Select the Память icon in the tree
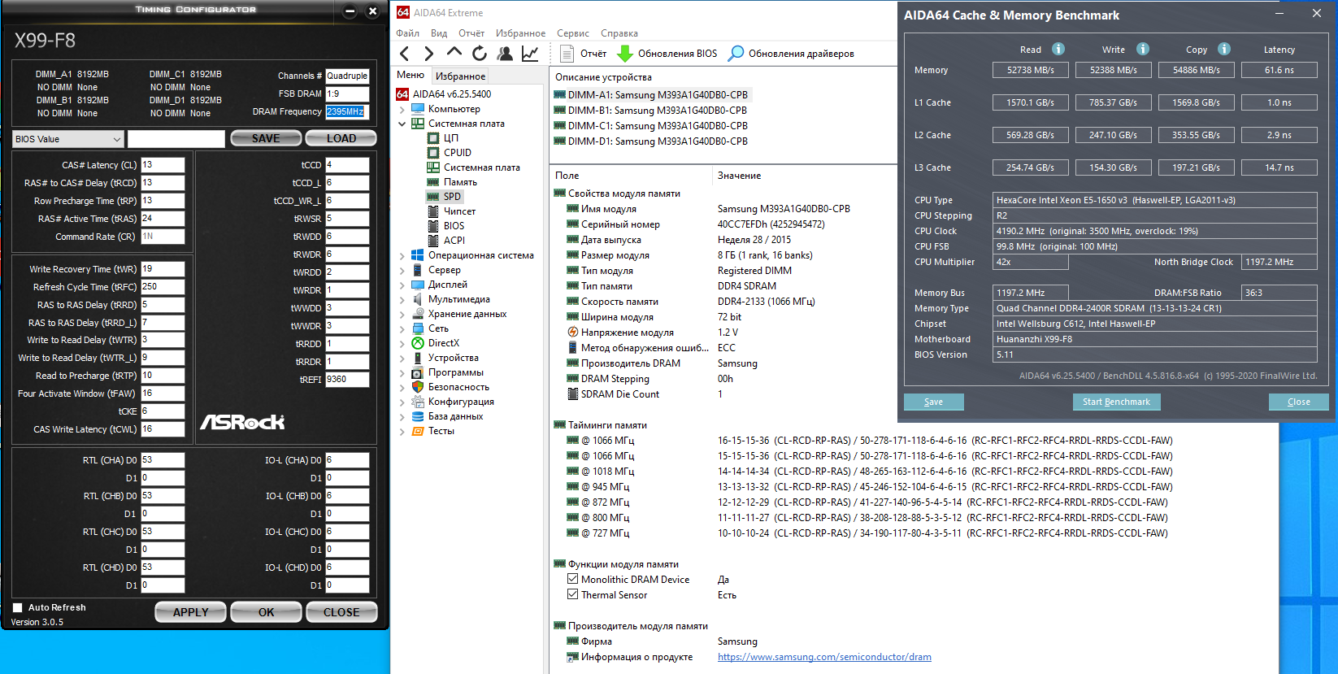 point(433,182)
